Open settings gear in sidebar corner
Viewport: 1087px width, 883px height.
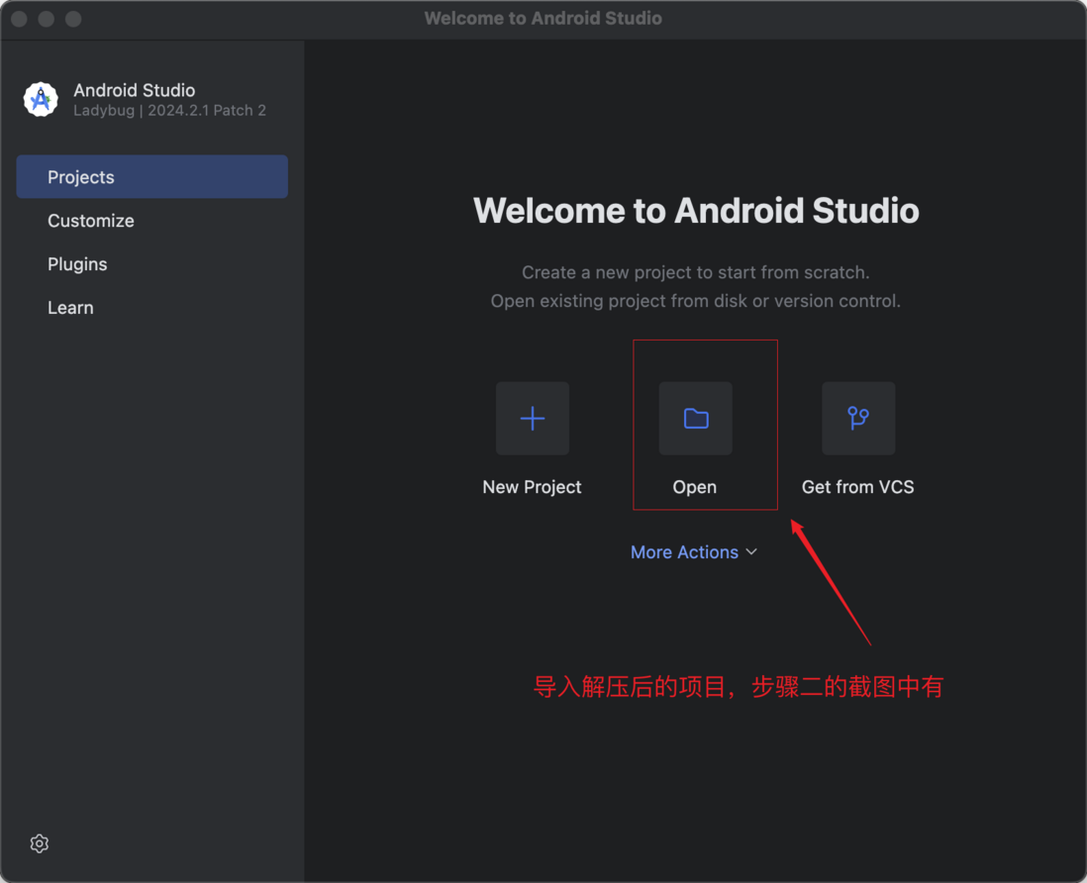pos(40,843)
